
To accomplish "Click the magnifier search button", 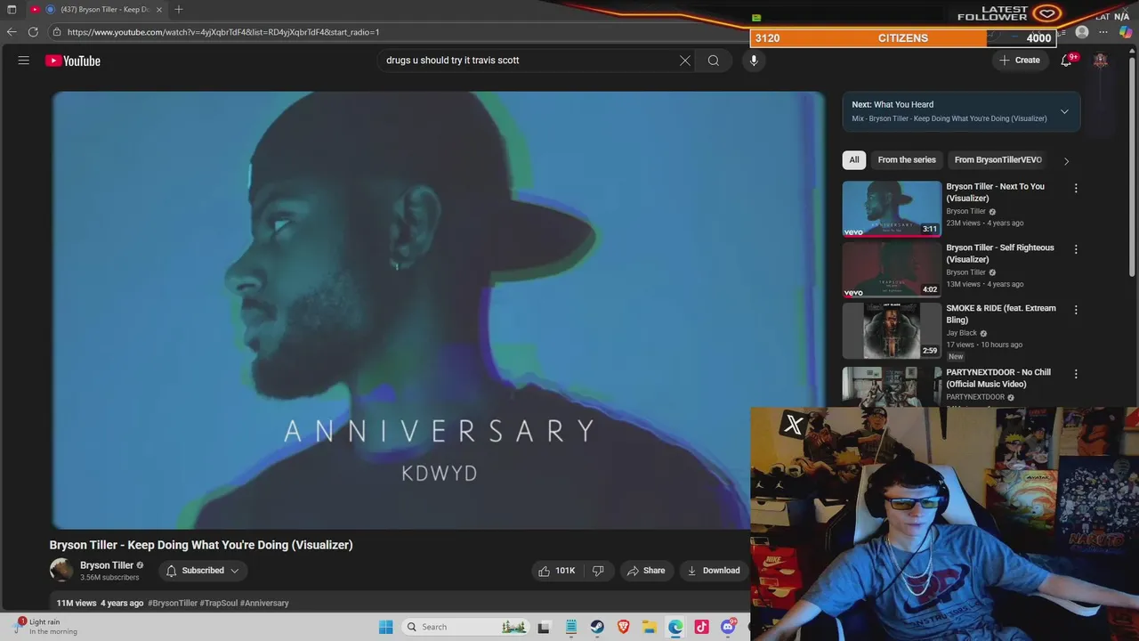I will pyautogui.click(x=714, y=61).
